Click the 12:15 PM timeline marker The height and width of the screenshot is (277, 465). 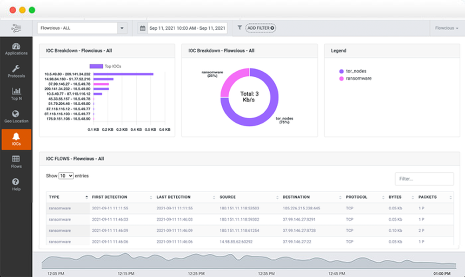(126, 273)
